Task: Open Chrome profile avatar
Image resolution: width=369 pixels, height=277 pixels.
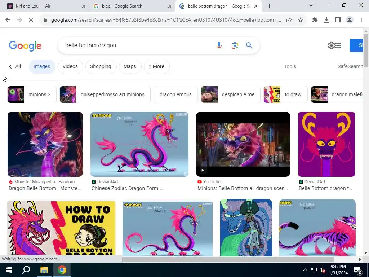Action: (x=350, y=20)
